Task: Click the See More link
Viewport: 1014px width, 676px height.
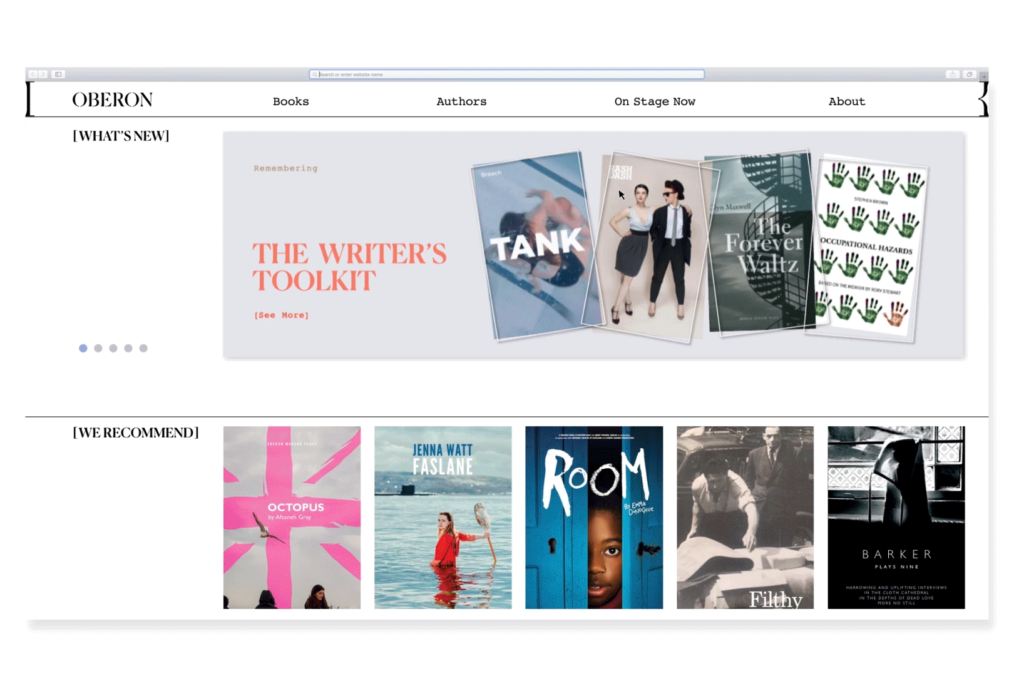Action: 281,315
